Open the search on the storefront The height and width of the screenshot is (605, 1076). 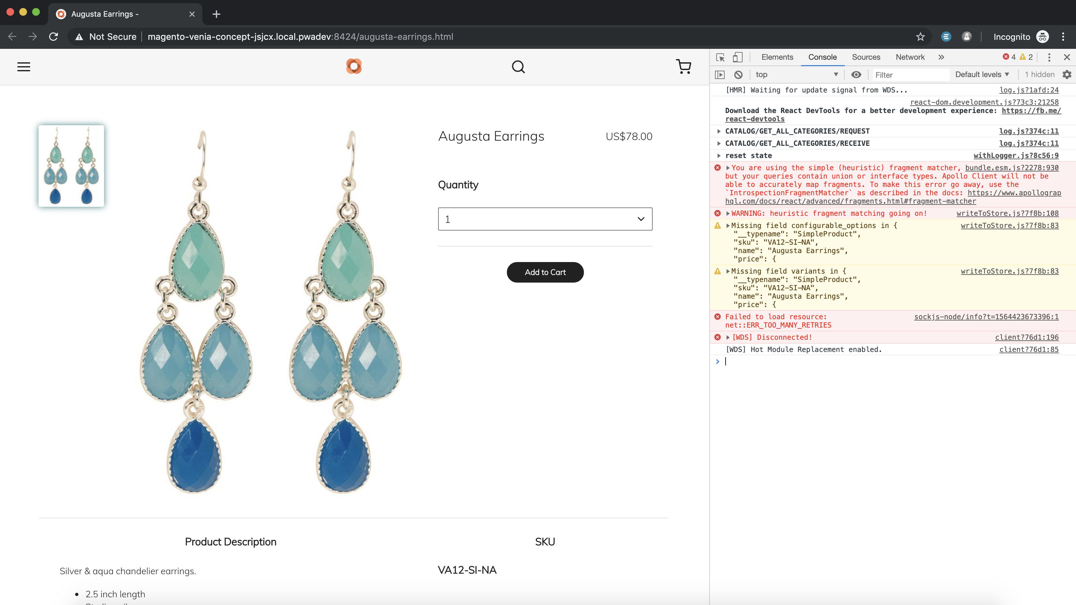[x=518, y=66]
